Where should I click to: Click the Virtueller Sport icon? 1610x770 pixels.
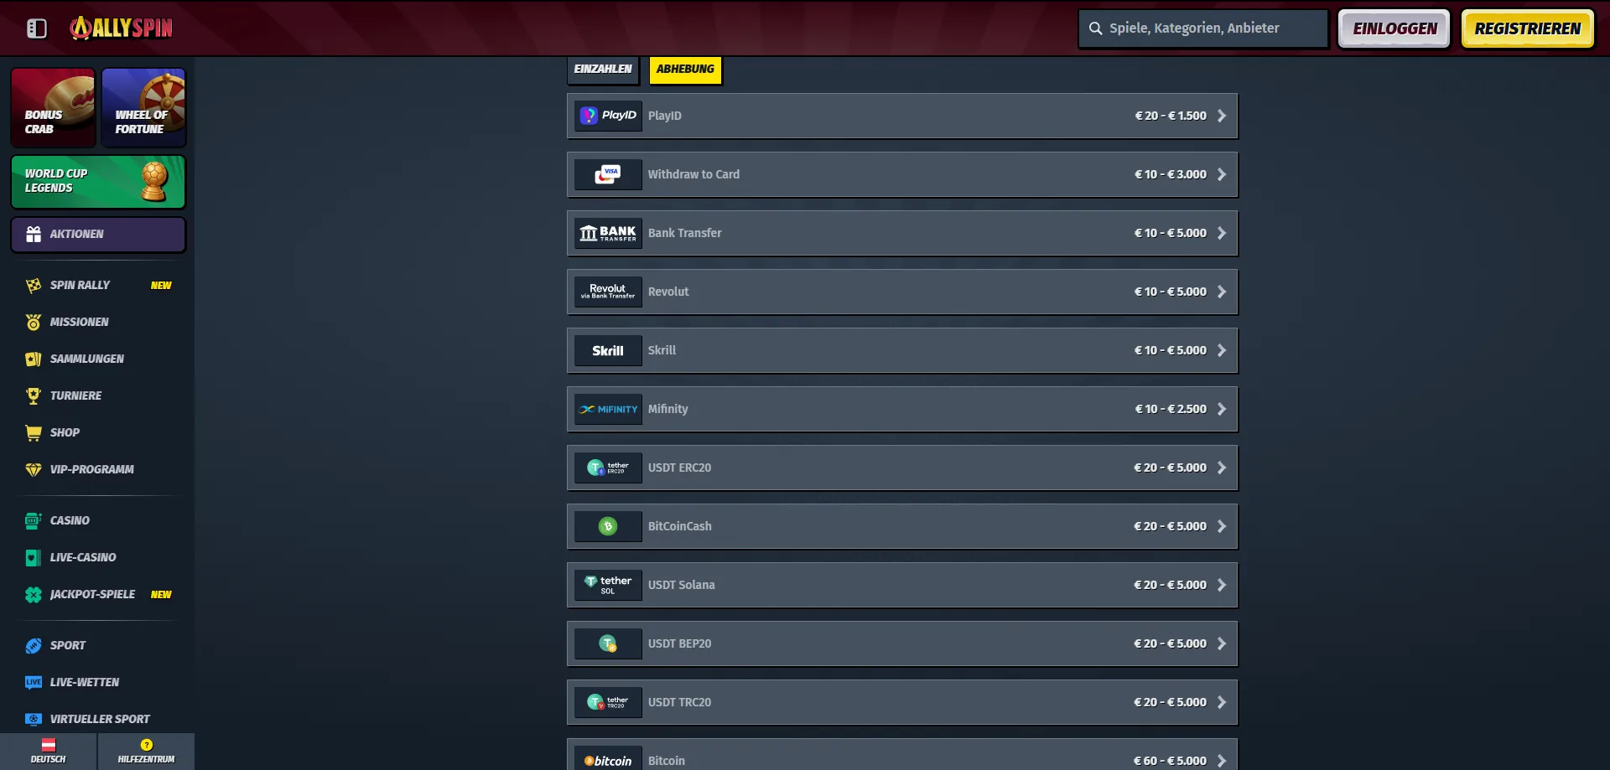pos(34,720)
